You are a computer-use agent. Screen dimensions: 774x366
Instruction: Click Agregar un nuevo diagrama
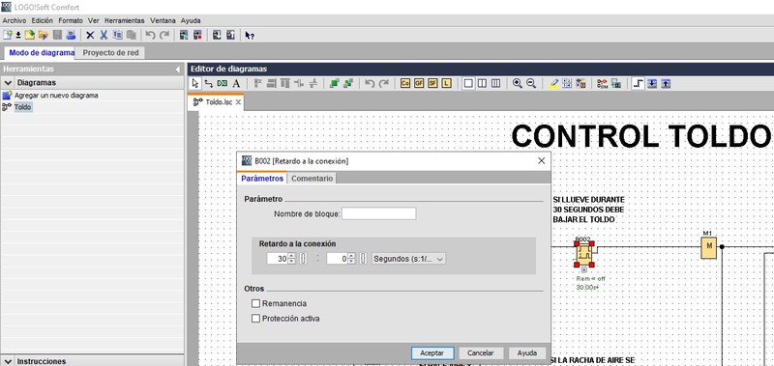(x=56, y=95)
